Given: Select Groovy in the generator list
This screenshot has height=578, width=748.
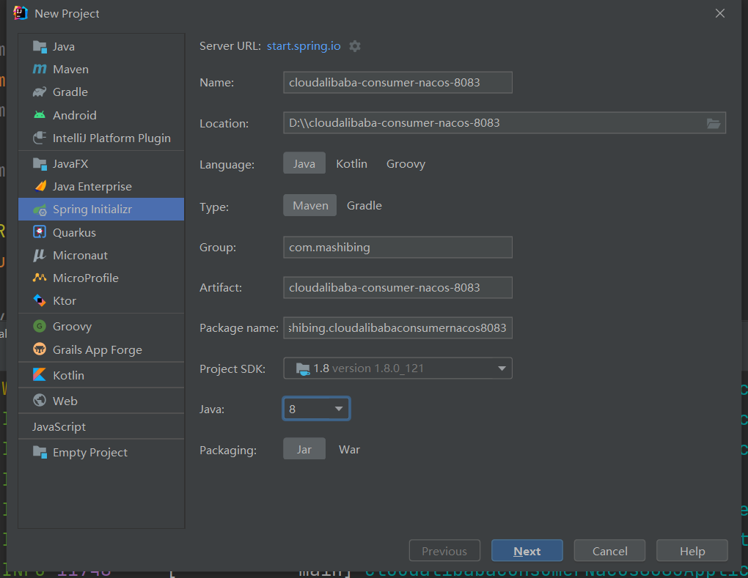Looking at the screenshot, I should [101, 327].
